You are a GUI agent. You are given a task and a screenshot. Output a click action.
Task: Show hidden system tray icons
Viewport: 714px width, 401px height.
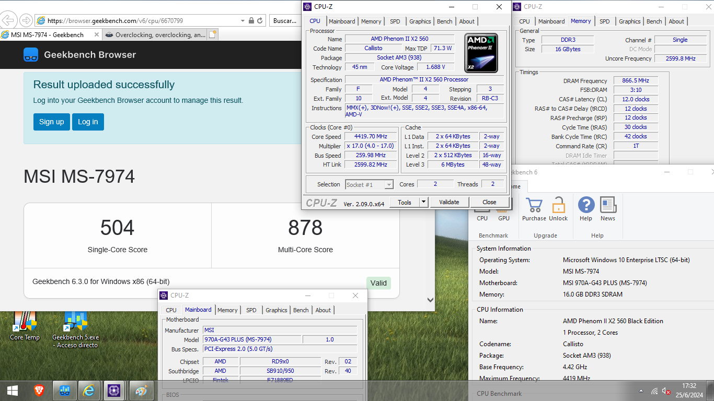[x=641, y=391]
